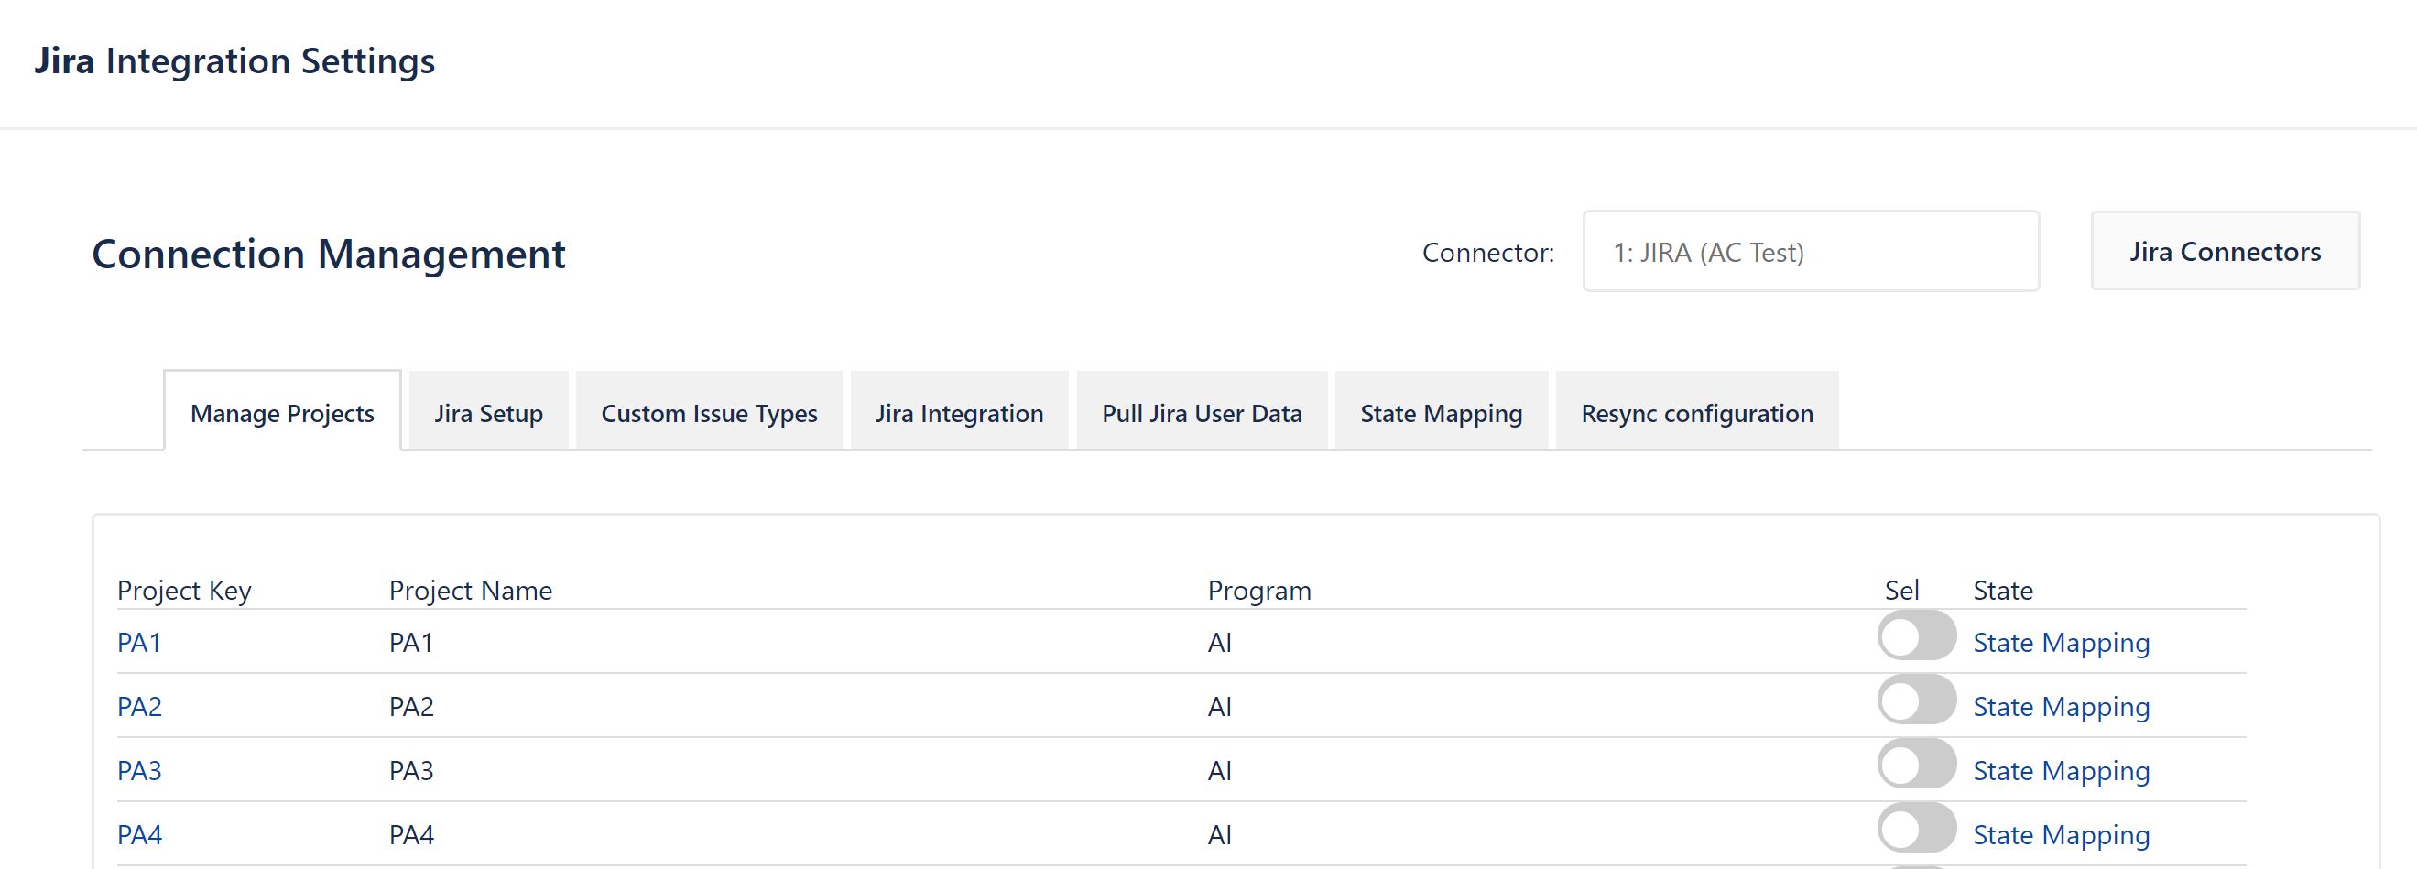Click the State column header

(x=2002, y=591)
